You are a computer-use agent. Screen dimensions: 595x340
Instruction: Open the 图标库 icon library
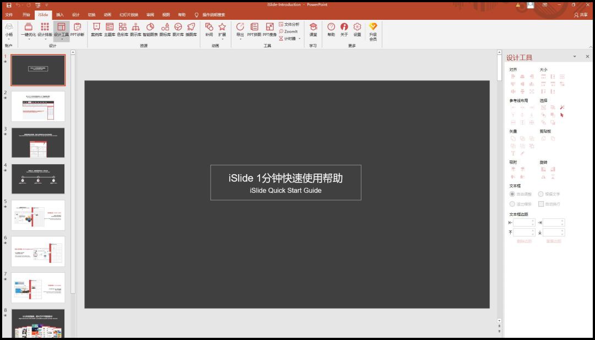(165, 30)
